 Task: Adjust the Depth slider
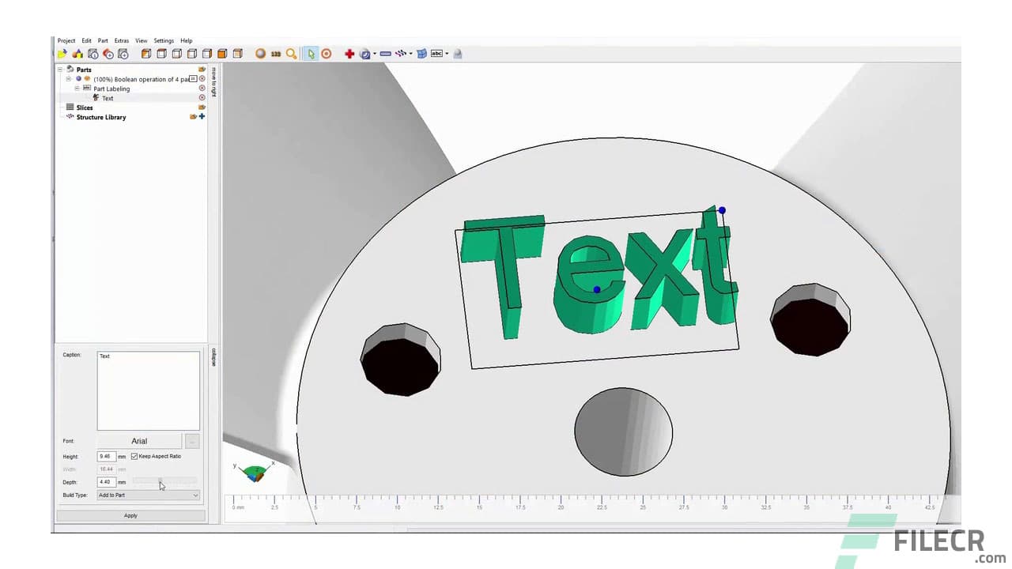tap(160, 482)
